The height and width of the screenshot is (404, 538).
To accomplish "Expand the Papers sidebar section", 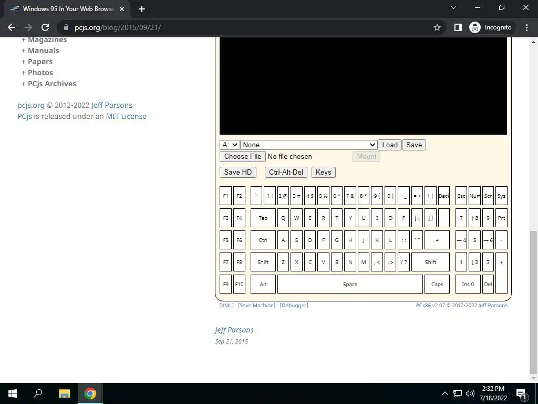I will [x=37, y=62].
